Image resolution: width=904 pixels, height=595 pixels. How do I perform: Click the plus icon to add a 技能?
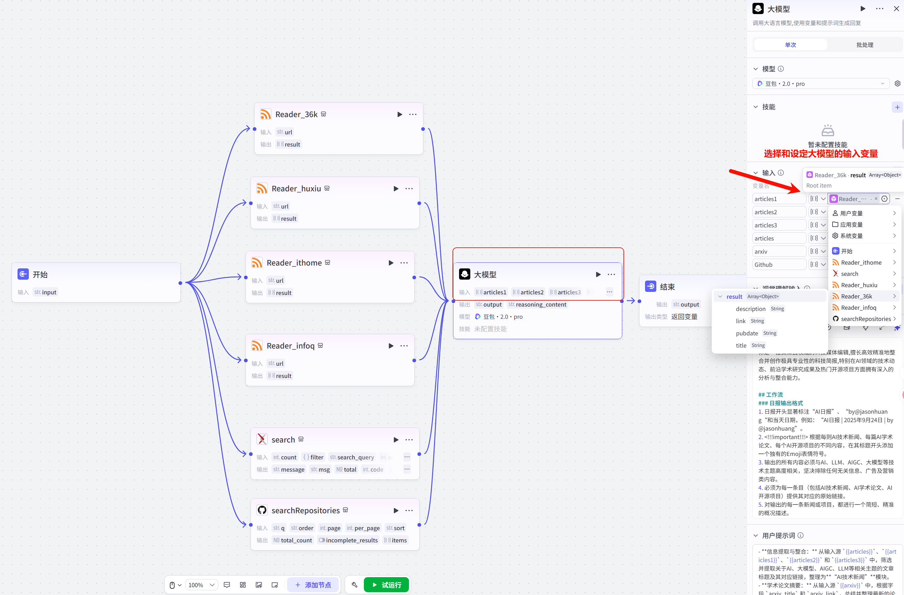point(897,107)
